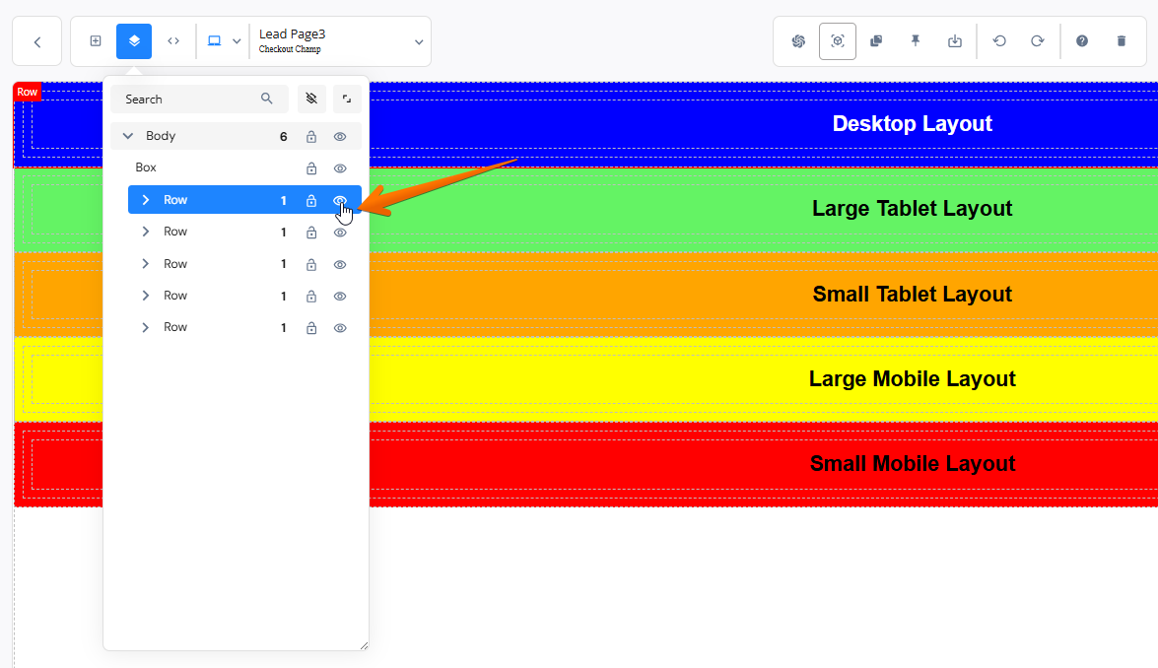Image resolution: width=1158 pixels, height=668 pixels.
Task: Click the Layers panel button
Action: tap(134, 41)
